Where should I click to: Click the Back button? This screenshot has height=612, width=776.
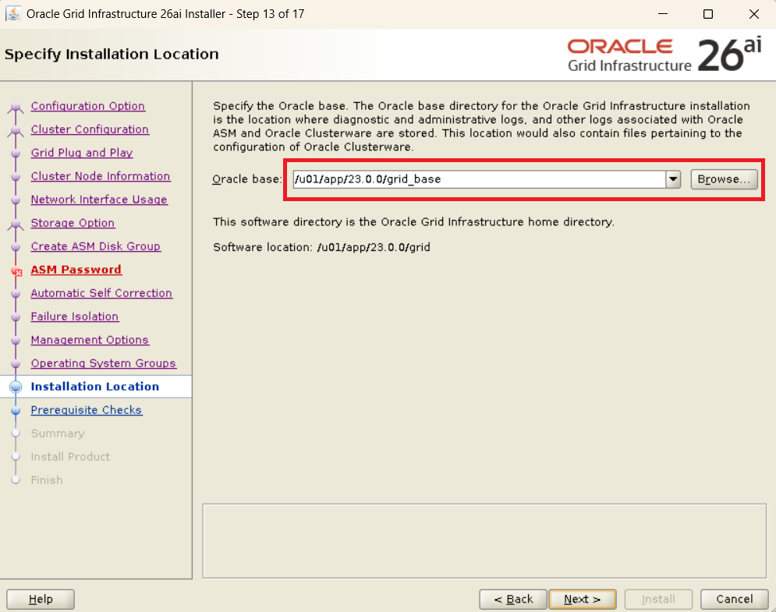click(511, 599)
